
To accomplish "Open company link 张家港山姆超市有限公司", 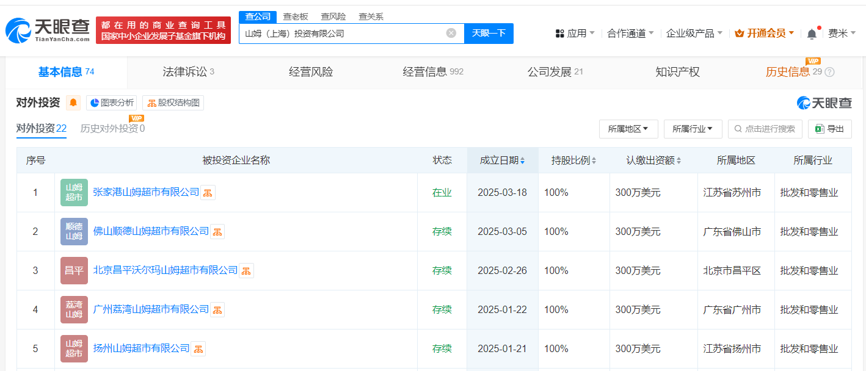I will 146,192.
